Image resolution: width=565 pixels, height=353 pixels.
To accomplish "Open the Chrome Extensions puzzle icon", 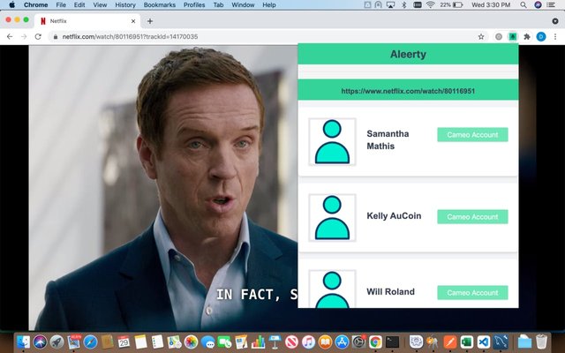I will point(527,36).
